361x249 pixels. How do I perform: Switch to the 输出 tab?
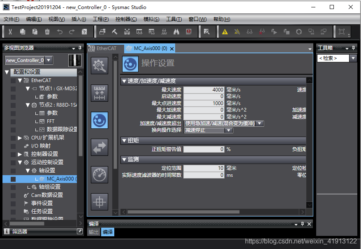click(93, 232)
